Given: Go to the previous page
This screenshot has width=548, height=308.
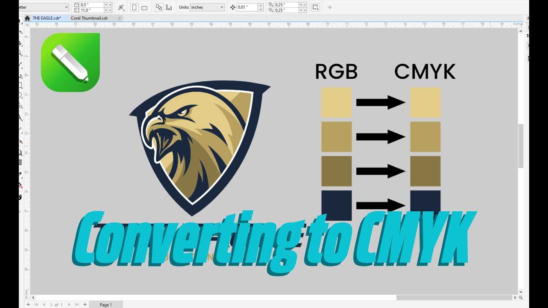Looking at the screenshot, I should click(44, 305).
